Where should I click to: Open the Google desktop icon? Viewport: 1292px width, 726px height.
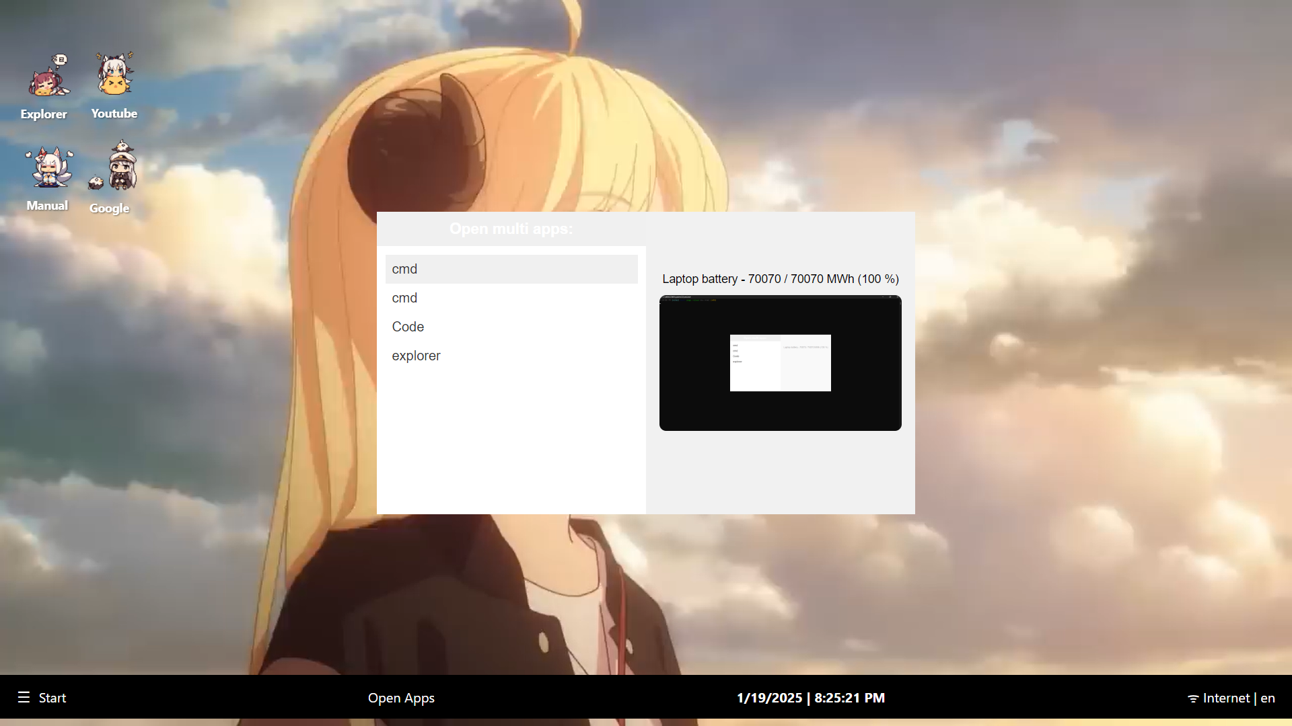click(x=111, y=177)
